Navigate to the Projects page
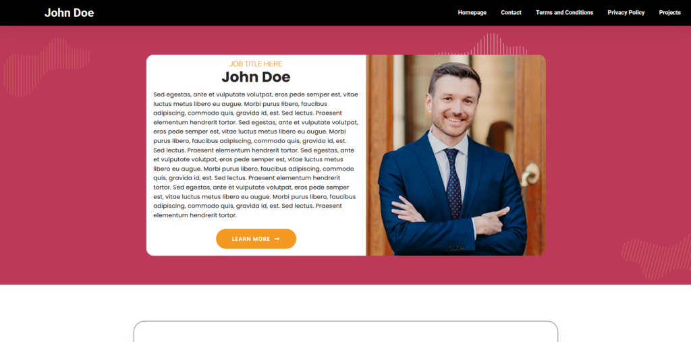 coord(670,12)
